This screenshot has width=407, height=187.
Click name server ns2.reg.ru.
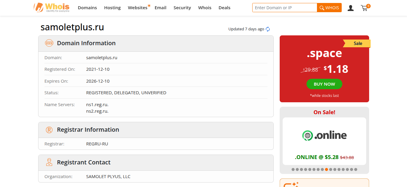(x=97, y=111)
